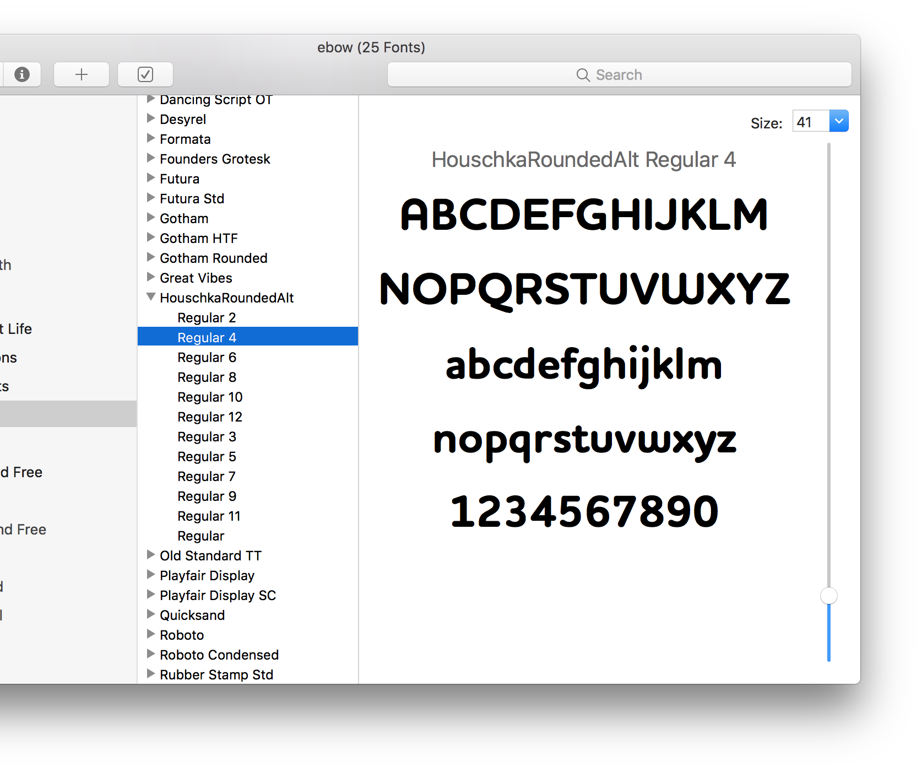Expand the Formata font family
Image resolution: width=922 pixels, height=772 pixels.
coord(150,138)
